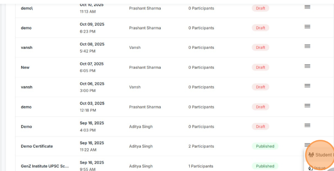
Task: Open the Demo Certificate entry
Action: (x=37, y=146)
